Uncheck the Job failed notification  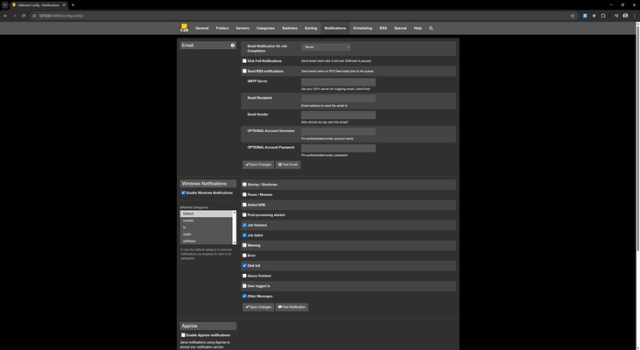tap(244, 235)
